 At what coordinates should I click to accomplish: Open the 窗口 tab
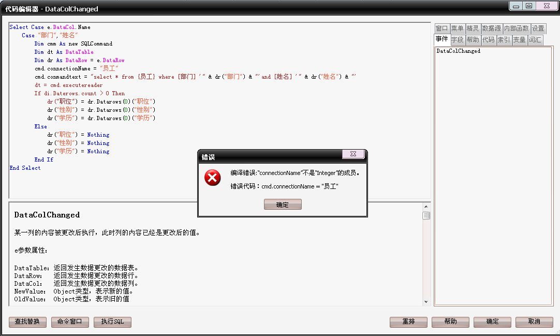442,28
